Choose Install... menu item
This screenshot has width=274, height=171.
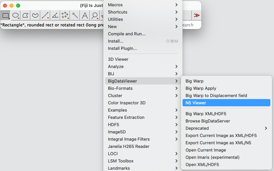coord(143,41)
